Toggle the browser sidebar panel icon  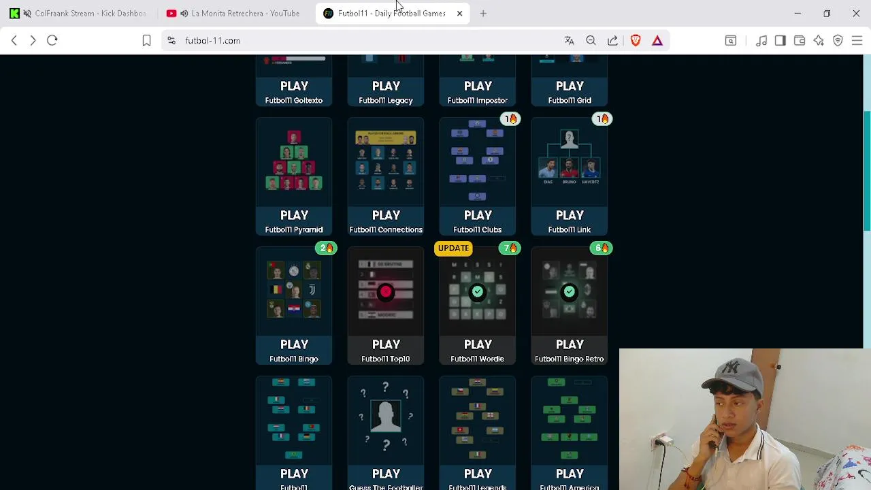780,41
